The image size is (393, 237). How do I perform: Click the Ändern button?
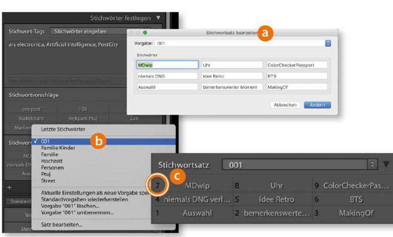click(317, 105)
